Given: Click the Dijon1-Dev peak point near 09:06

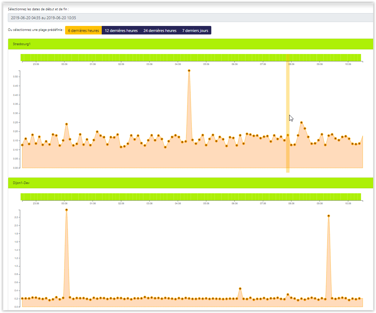Looking at the screenshot, I should point(329,216).
